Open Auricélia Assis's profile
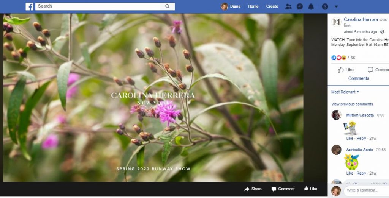Image resolution: width=389 pixels, height=198 pixels. pos(359,150)
